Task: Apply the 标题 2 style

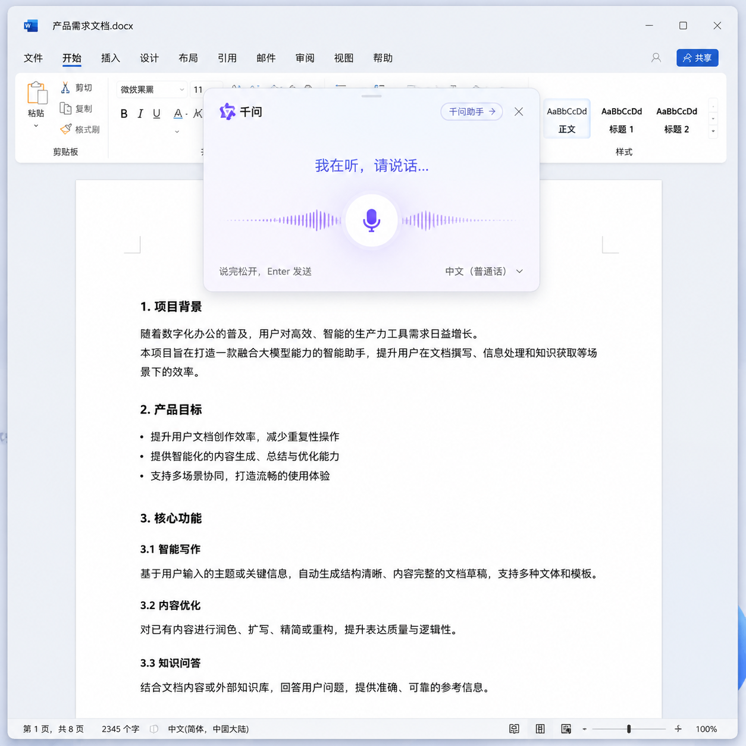Action: [x=676, y=119]
